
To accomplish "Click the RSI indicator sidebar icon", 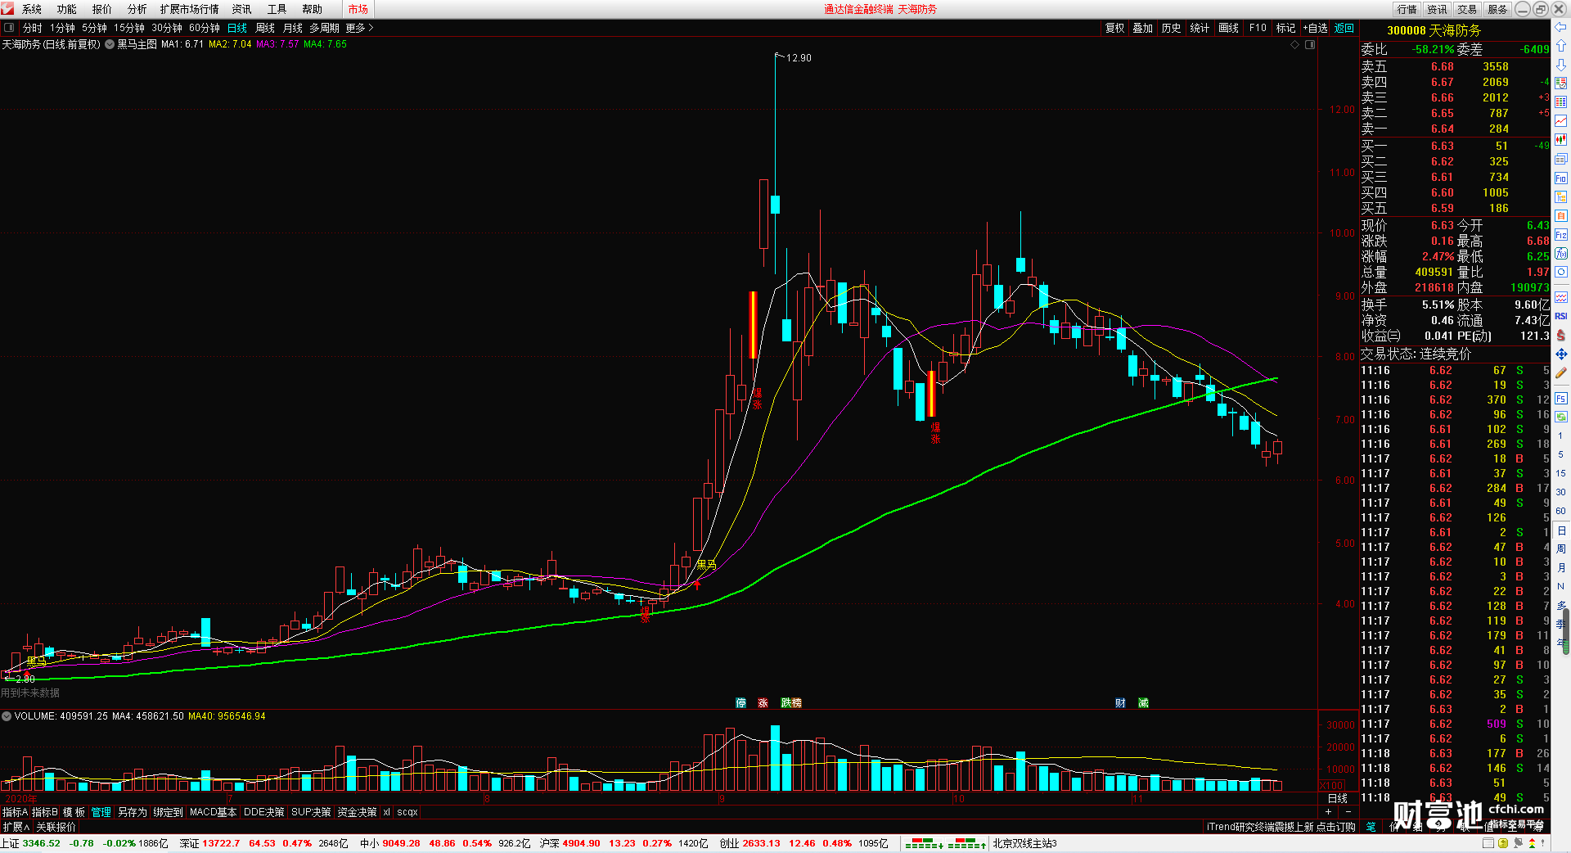I will (x=1560, y=316).
